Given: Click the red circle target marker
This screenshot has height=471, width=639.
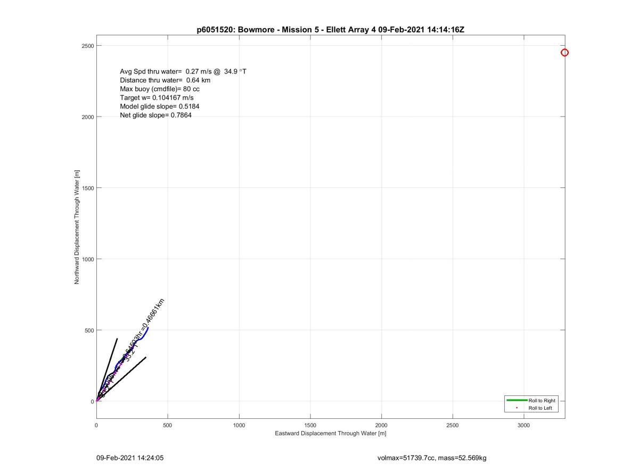Looking at the screenshot, I should pos(564,52).
